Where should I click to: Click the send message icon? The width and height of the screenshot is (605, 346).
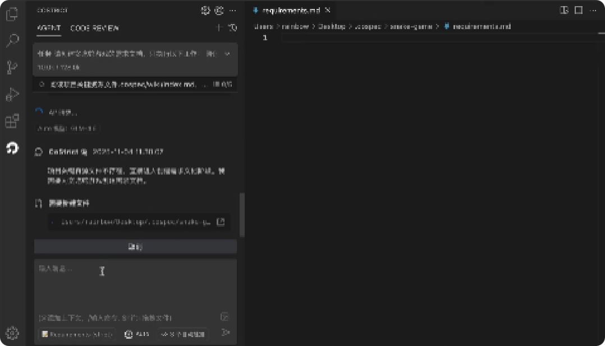pyautogui.click(x=226, y=333)
